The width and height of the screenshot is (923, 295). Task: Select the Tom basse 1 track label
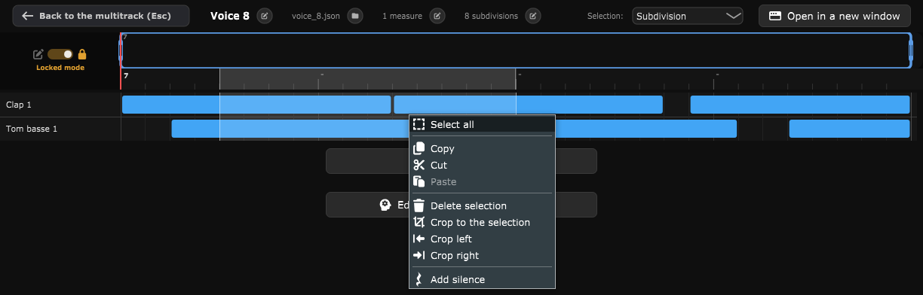(x=32, y=129)
